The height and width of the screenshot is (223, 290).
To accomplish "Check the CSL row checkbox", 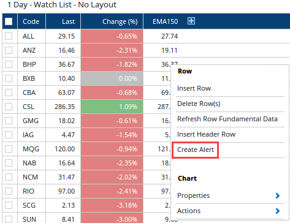I will click(9, 107).
